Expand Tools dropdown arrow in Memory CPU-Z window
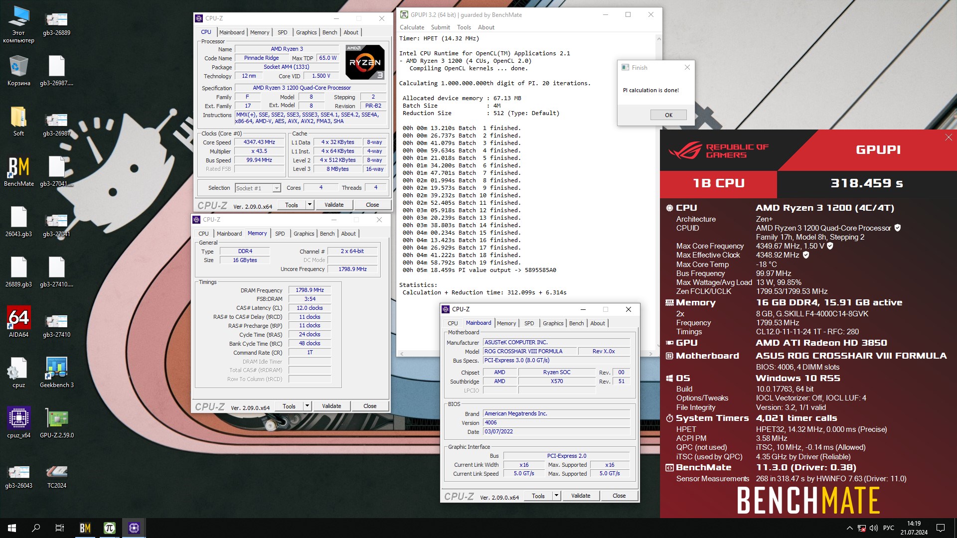 307,406
